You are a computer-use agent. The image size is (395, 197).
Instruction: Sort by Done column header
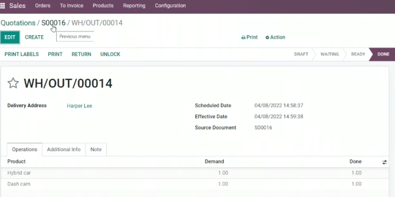355,161
